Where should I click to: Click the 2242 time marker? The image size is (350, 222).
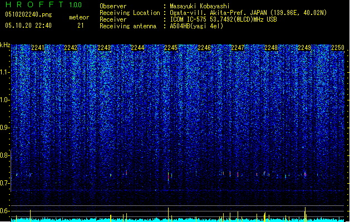click(x=71, y=48)
